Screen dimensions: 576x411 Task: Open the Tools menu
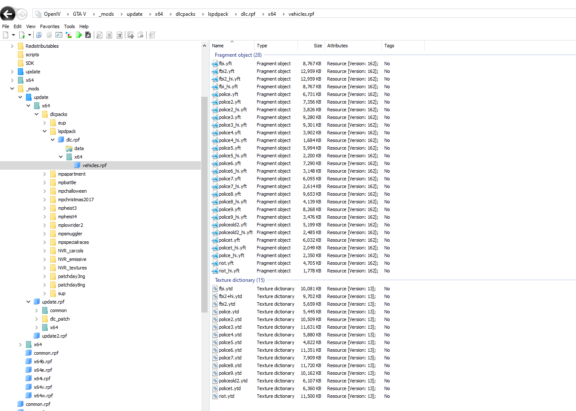(x=69, y=26)
